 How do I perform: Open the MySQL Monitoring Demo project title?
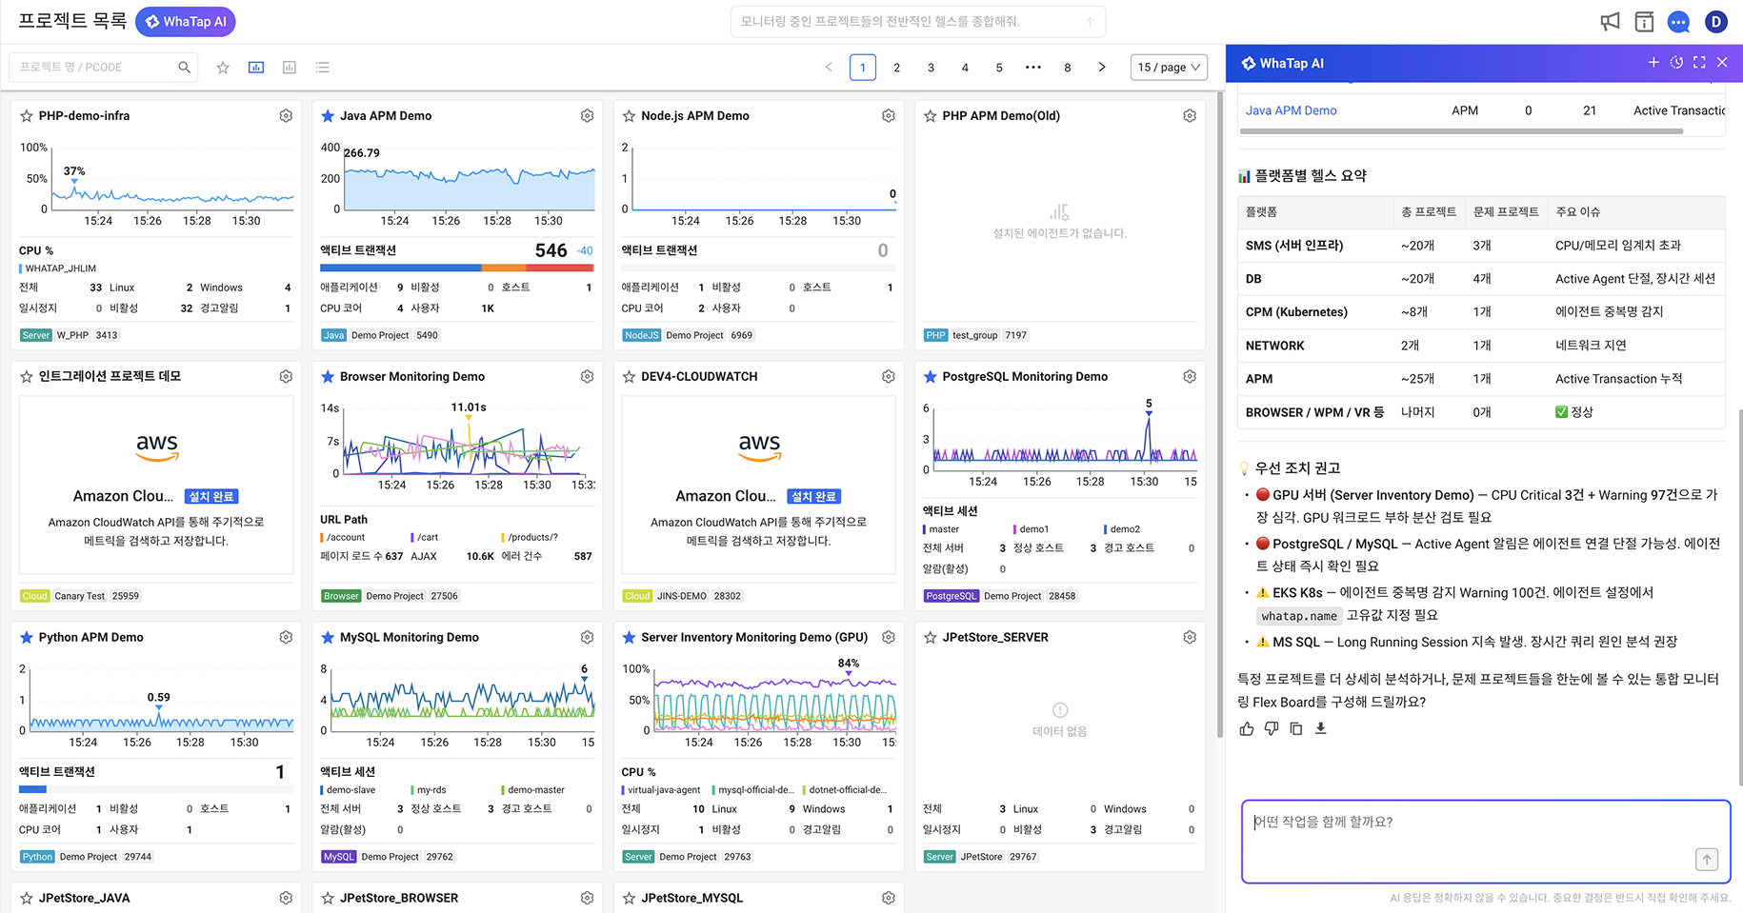410,638
